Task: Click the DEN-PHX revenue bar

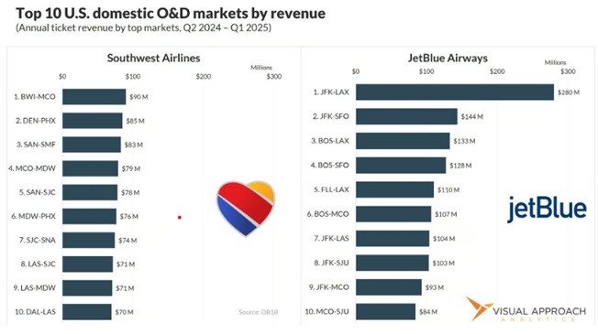Action: (x=93, y=121)
